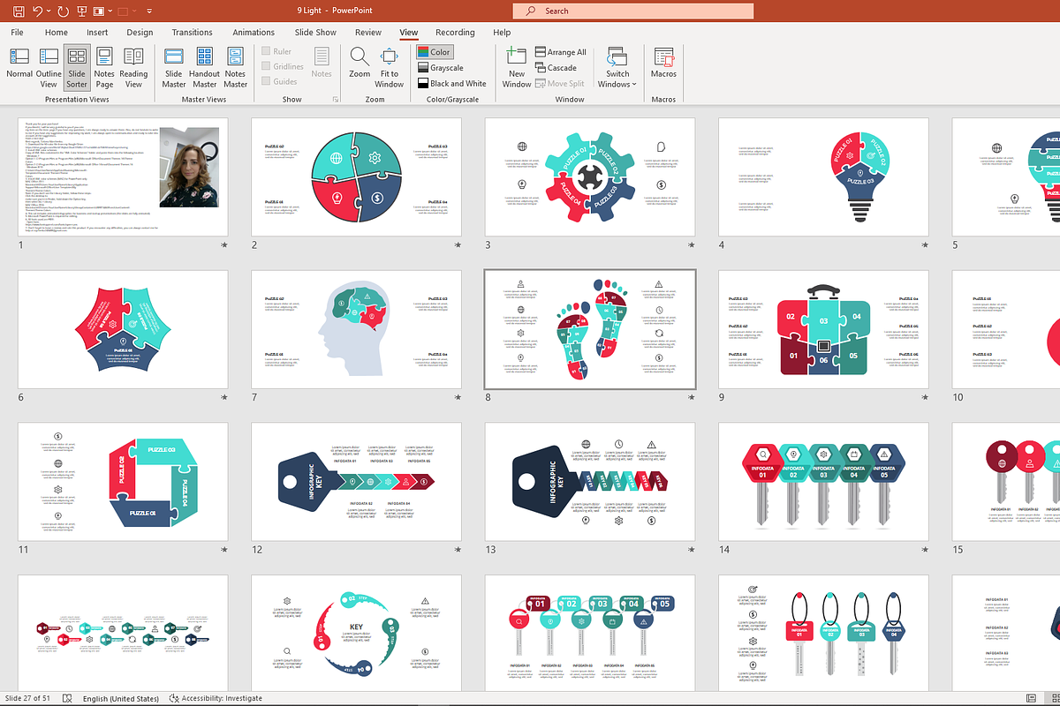1060x706 pixels.
Task: Click English (United States) language indicator
Action: (121, 698)
